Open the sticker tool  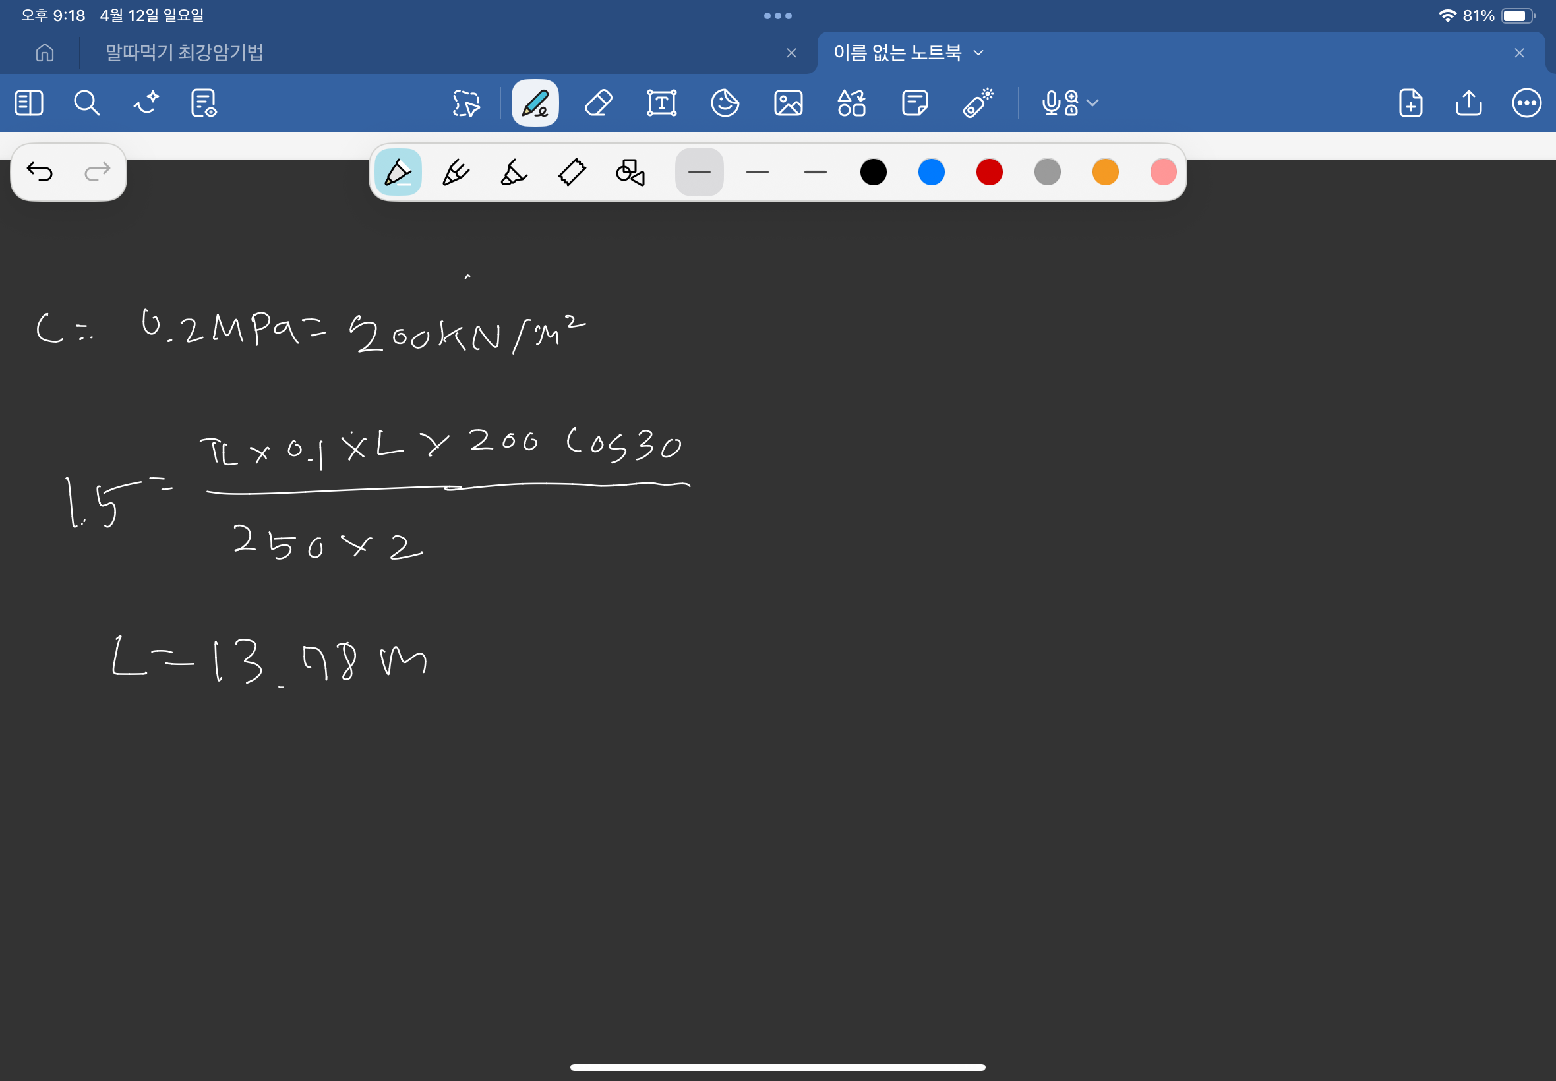725,103
